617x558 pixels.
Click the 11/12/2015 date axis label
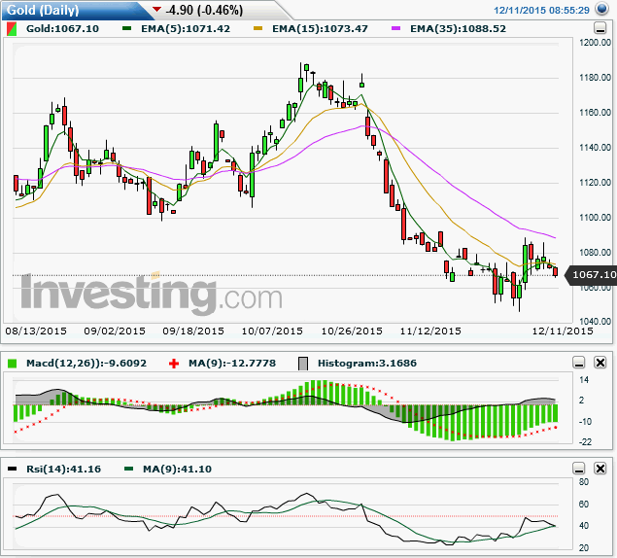430,331
